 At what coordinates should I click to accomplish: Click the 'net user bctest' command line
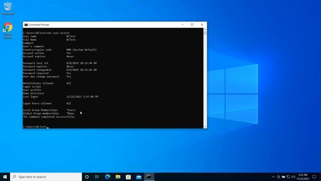coord(46,33)
